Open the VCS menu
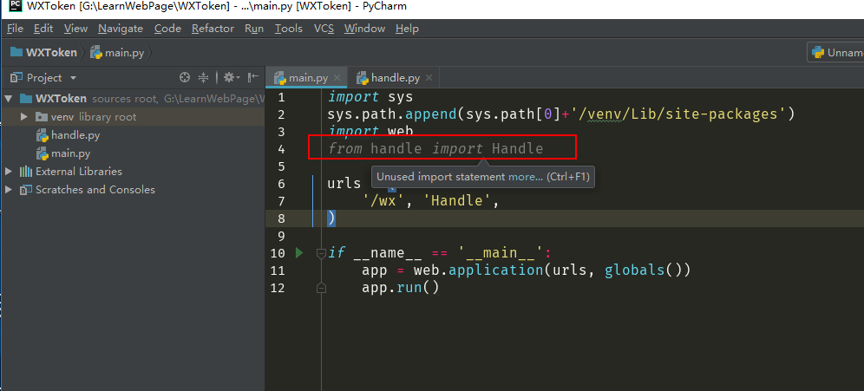The width and height of the screenshot is (864, 391). (324, 29)
